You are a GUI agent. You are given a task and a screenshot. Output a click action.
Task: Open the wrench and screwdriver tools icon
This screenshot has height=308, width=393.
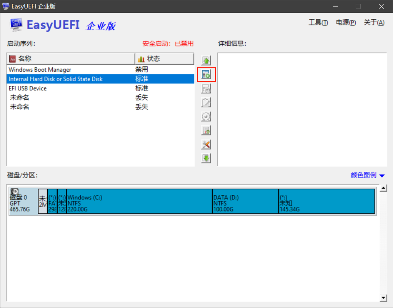(206, 144)
